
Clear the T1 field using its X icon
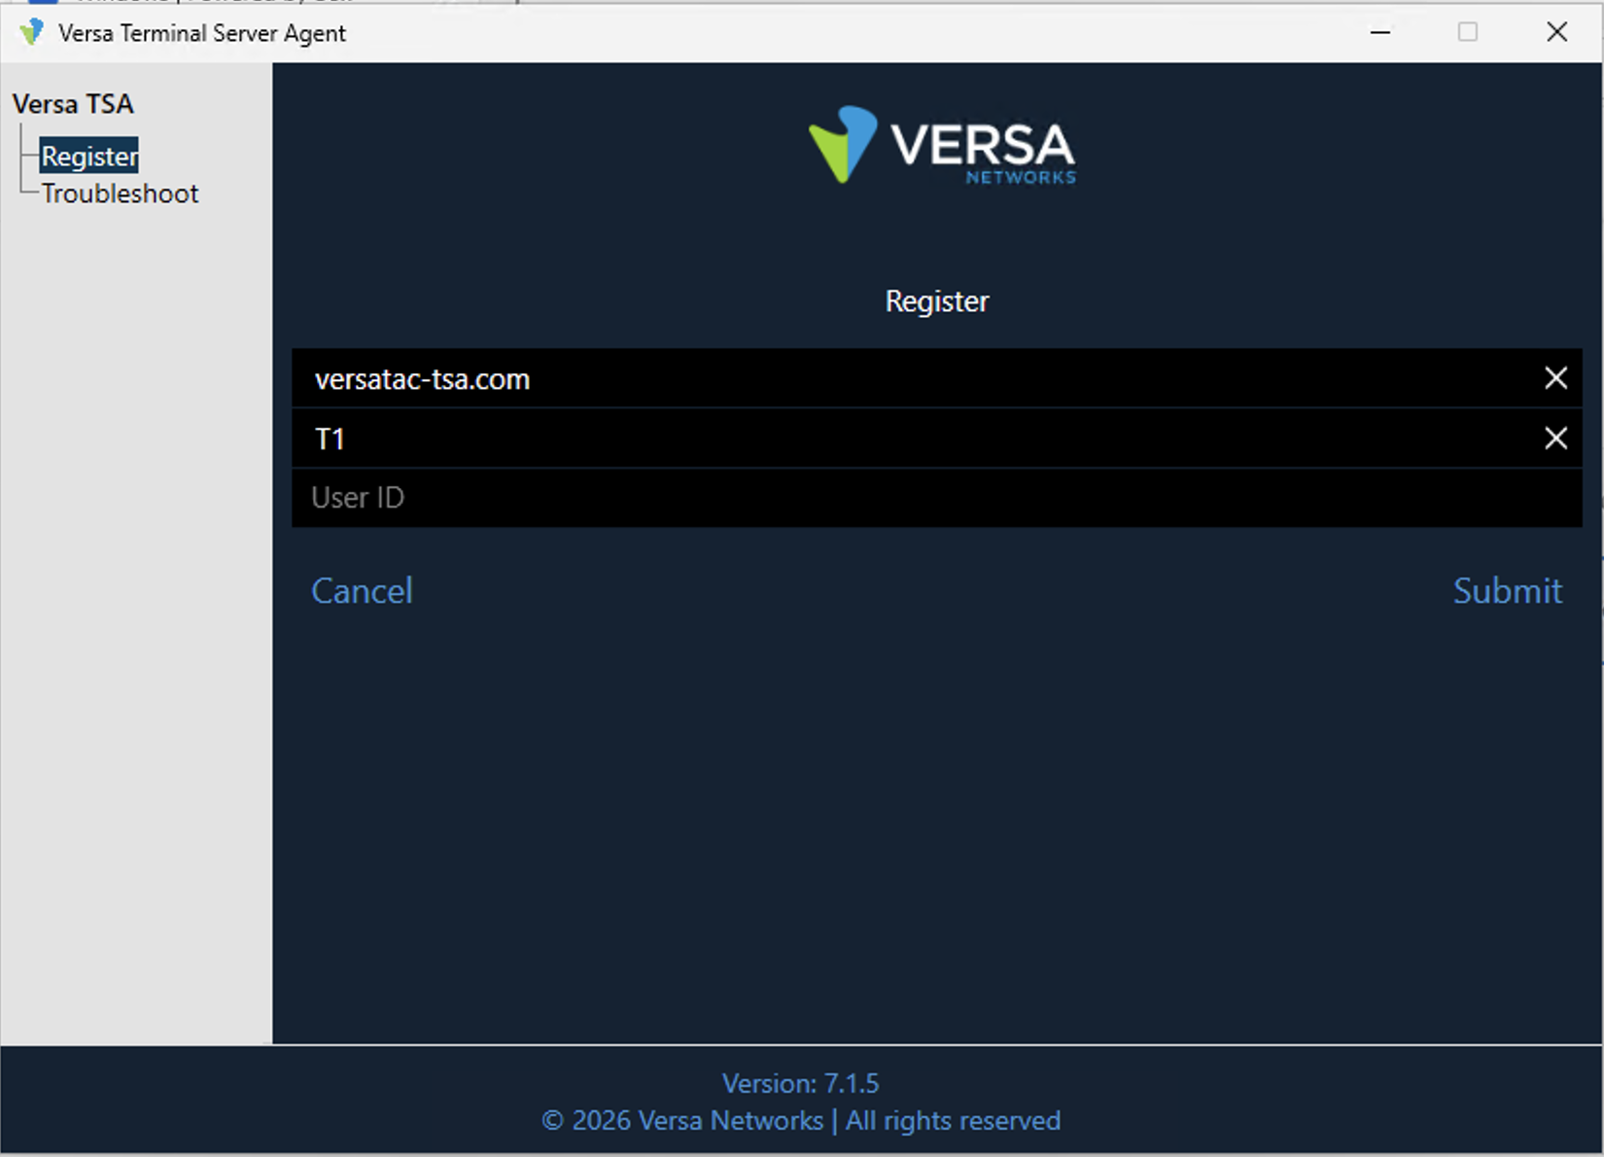tap(1555, 438)
